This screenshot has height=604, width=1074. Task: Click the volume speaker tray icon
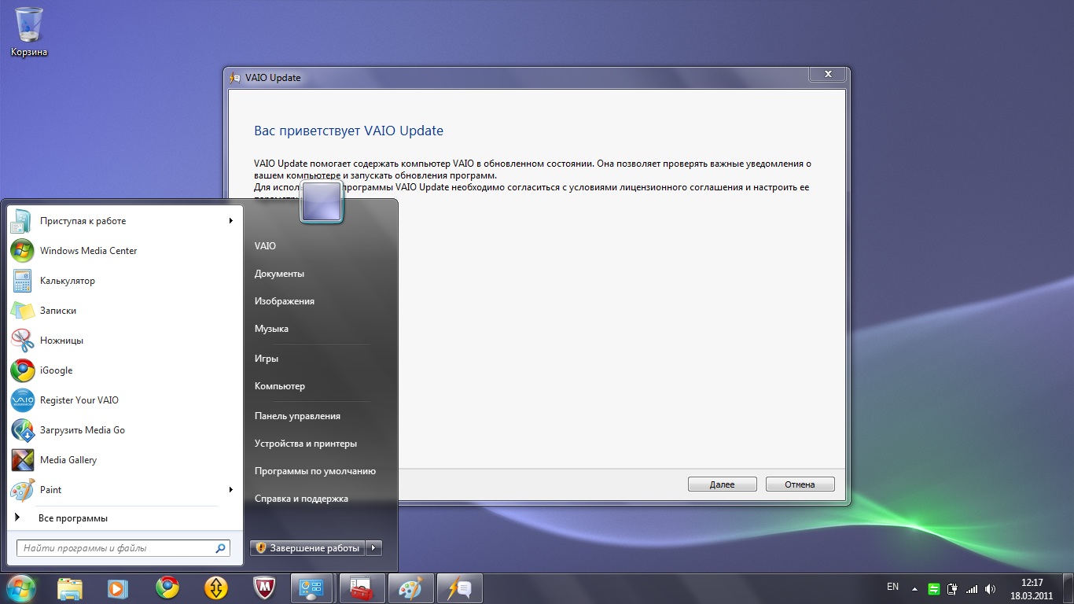(991, 588)
